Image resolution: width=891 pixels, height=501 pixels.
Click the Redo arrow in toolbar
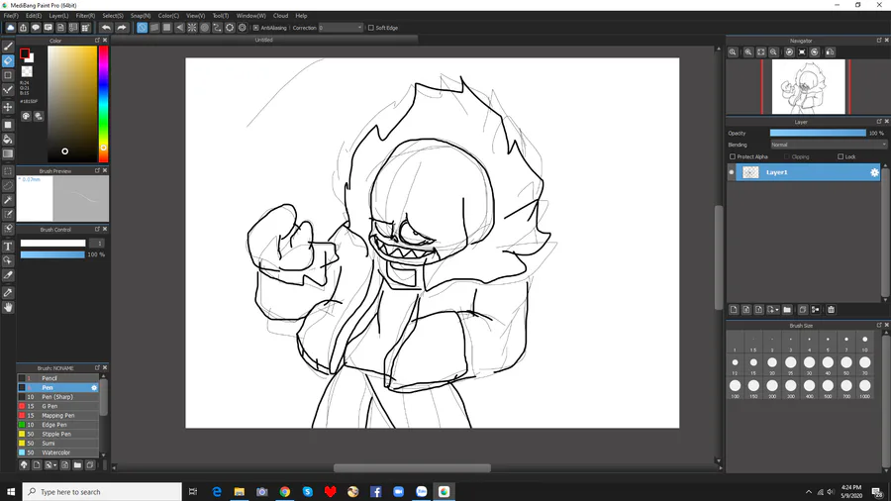click(x=122, y=28)
